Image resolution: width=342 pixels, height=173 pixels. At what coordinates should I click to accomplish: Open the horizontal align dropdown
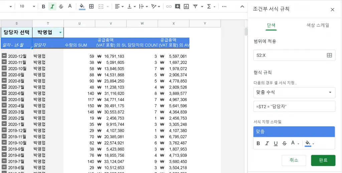click(x=119, y=7)
